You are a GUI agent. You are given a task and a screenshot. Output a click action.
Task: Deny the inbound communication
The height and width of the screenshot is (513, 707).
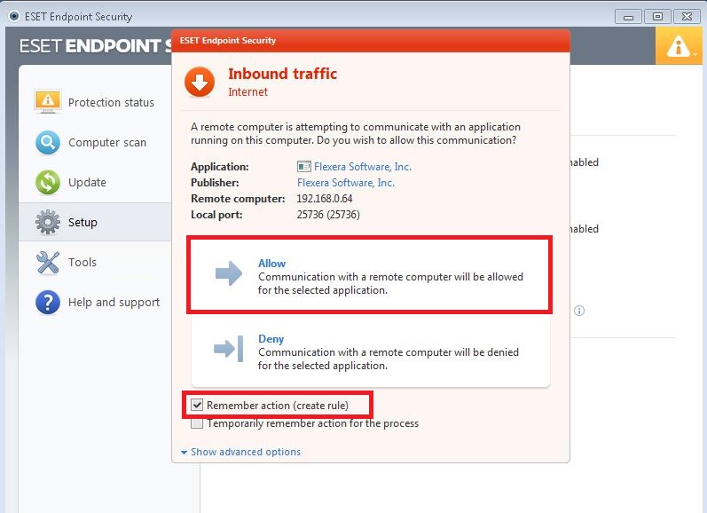tap(369, 351)
